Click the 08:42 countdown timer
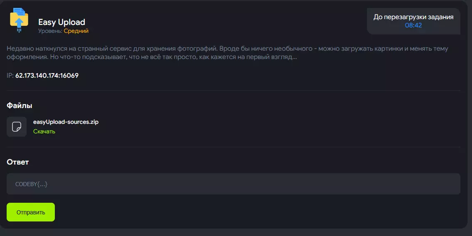This screenshot has width=472, height=236. 413,25
